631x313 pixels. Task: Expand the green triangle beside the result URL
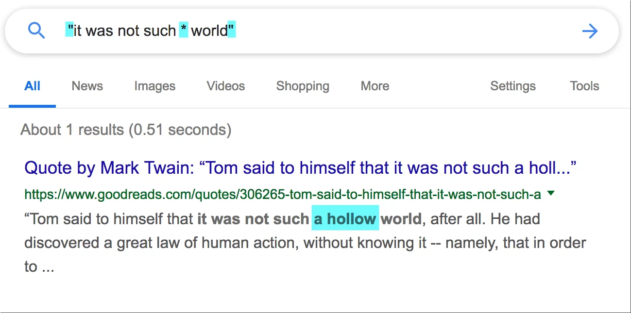551,193
